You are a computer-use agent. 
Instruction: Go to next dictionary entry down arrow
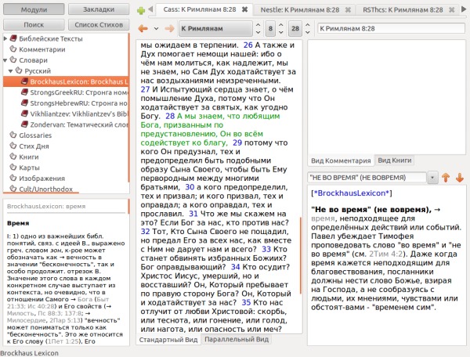460,178
